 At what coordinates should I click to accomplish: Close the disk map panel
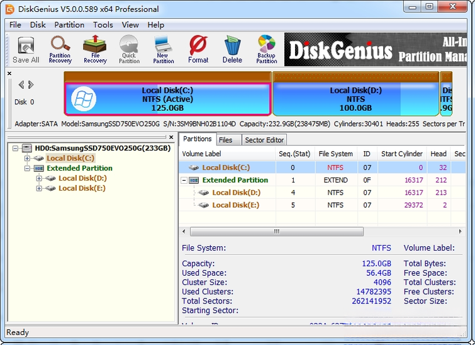coord(9,74)
